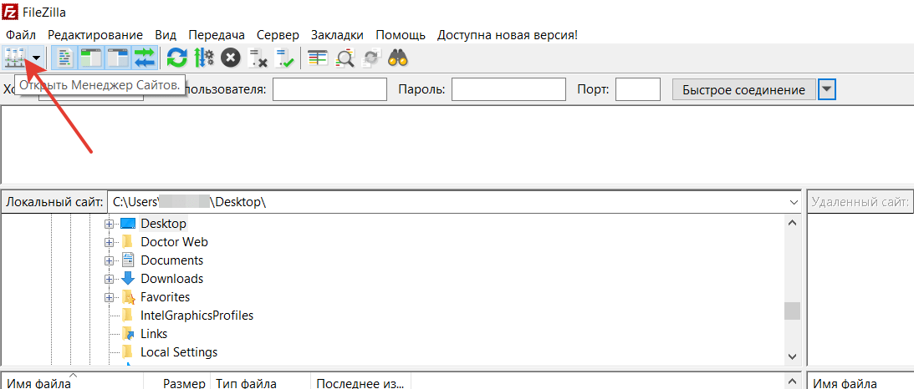914x389 pixels.
Task: Reconnect to the last used server
Action: click(x=284, y=58)
